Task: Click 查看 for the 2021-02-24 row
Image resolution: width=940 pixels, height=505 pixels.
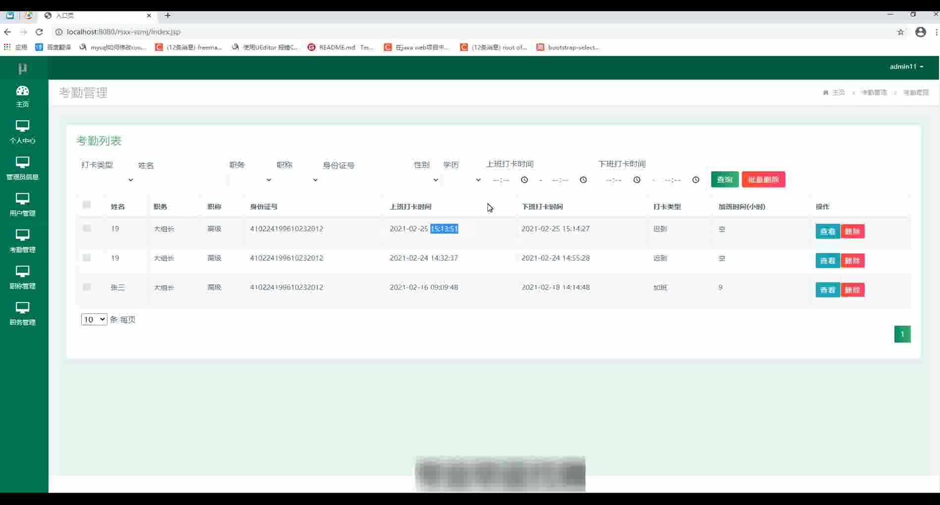Action: (x=828, y=260)
